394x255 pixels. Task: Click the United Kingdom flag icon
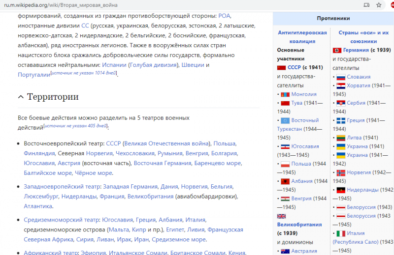tap(281, 216)
